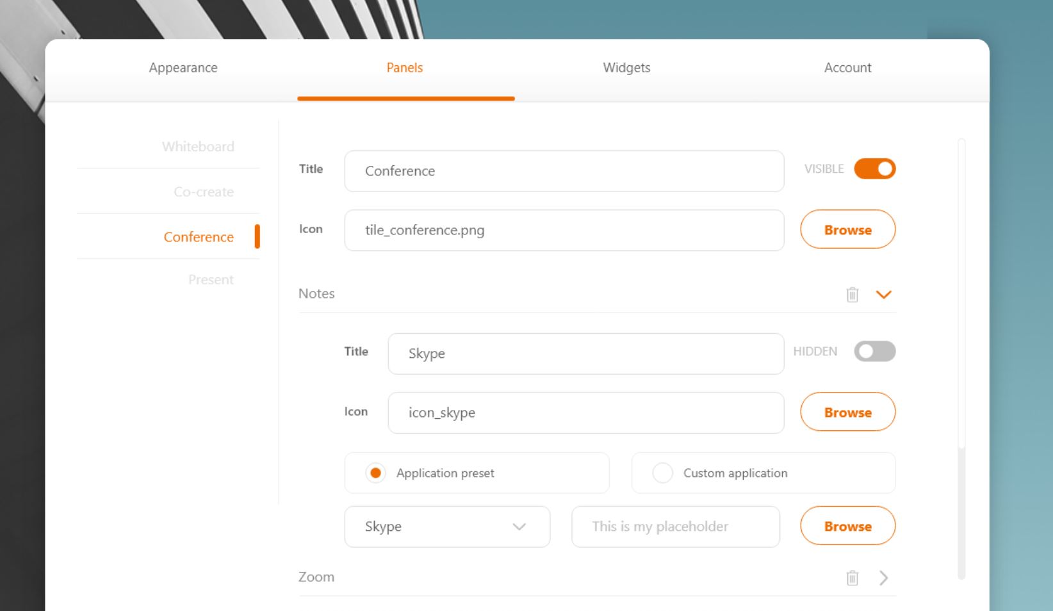
Task: Open the Skype application preset dropdown
Action: click(x=447, y=526)
